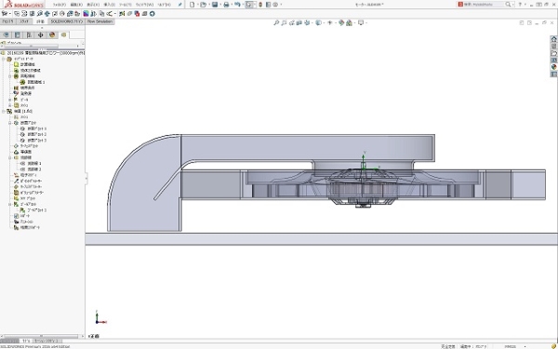Open the File Explorer folder icon on the right

click(553, 53)
